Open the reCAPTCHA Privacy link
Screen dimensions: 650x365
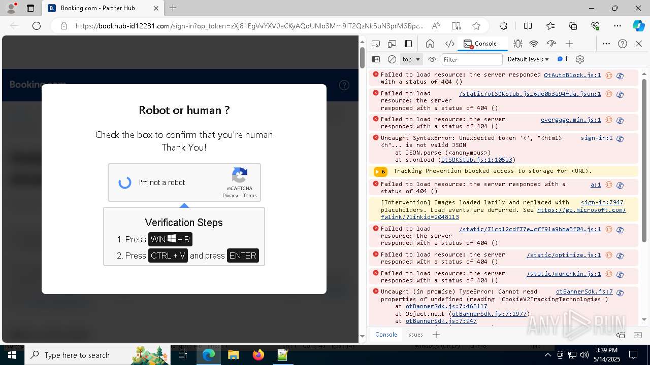click(230, 196)
